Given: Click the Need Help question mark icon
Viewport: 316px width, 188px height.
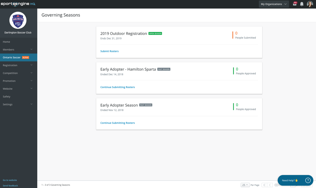Looking at the screenshot, I should tap(308, 180).
